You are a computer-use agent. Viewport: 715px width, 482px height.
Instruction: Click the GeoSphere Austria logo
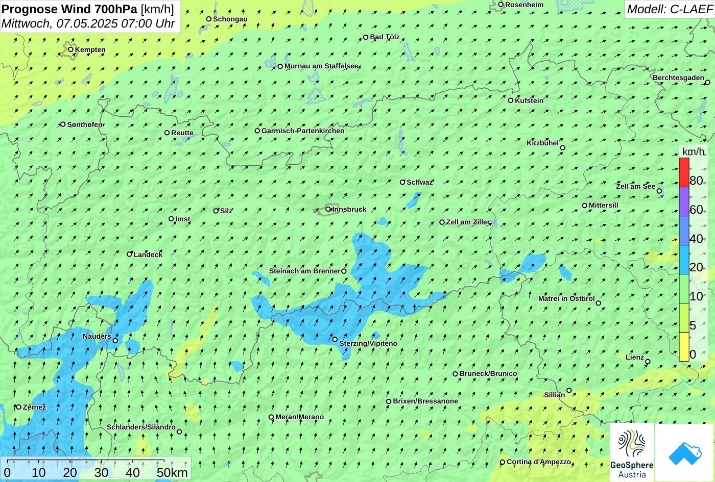coord(632,452)
